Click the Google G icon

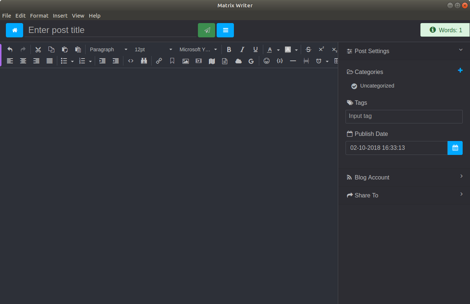tap(251, 61)
